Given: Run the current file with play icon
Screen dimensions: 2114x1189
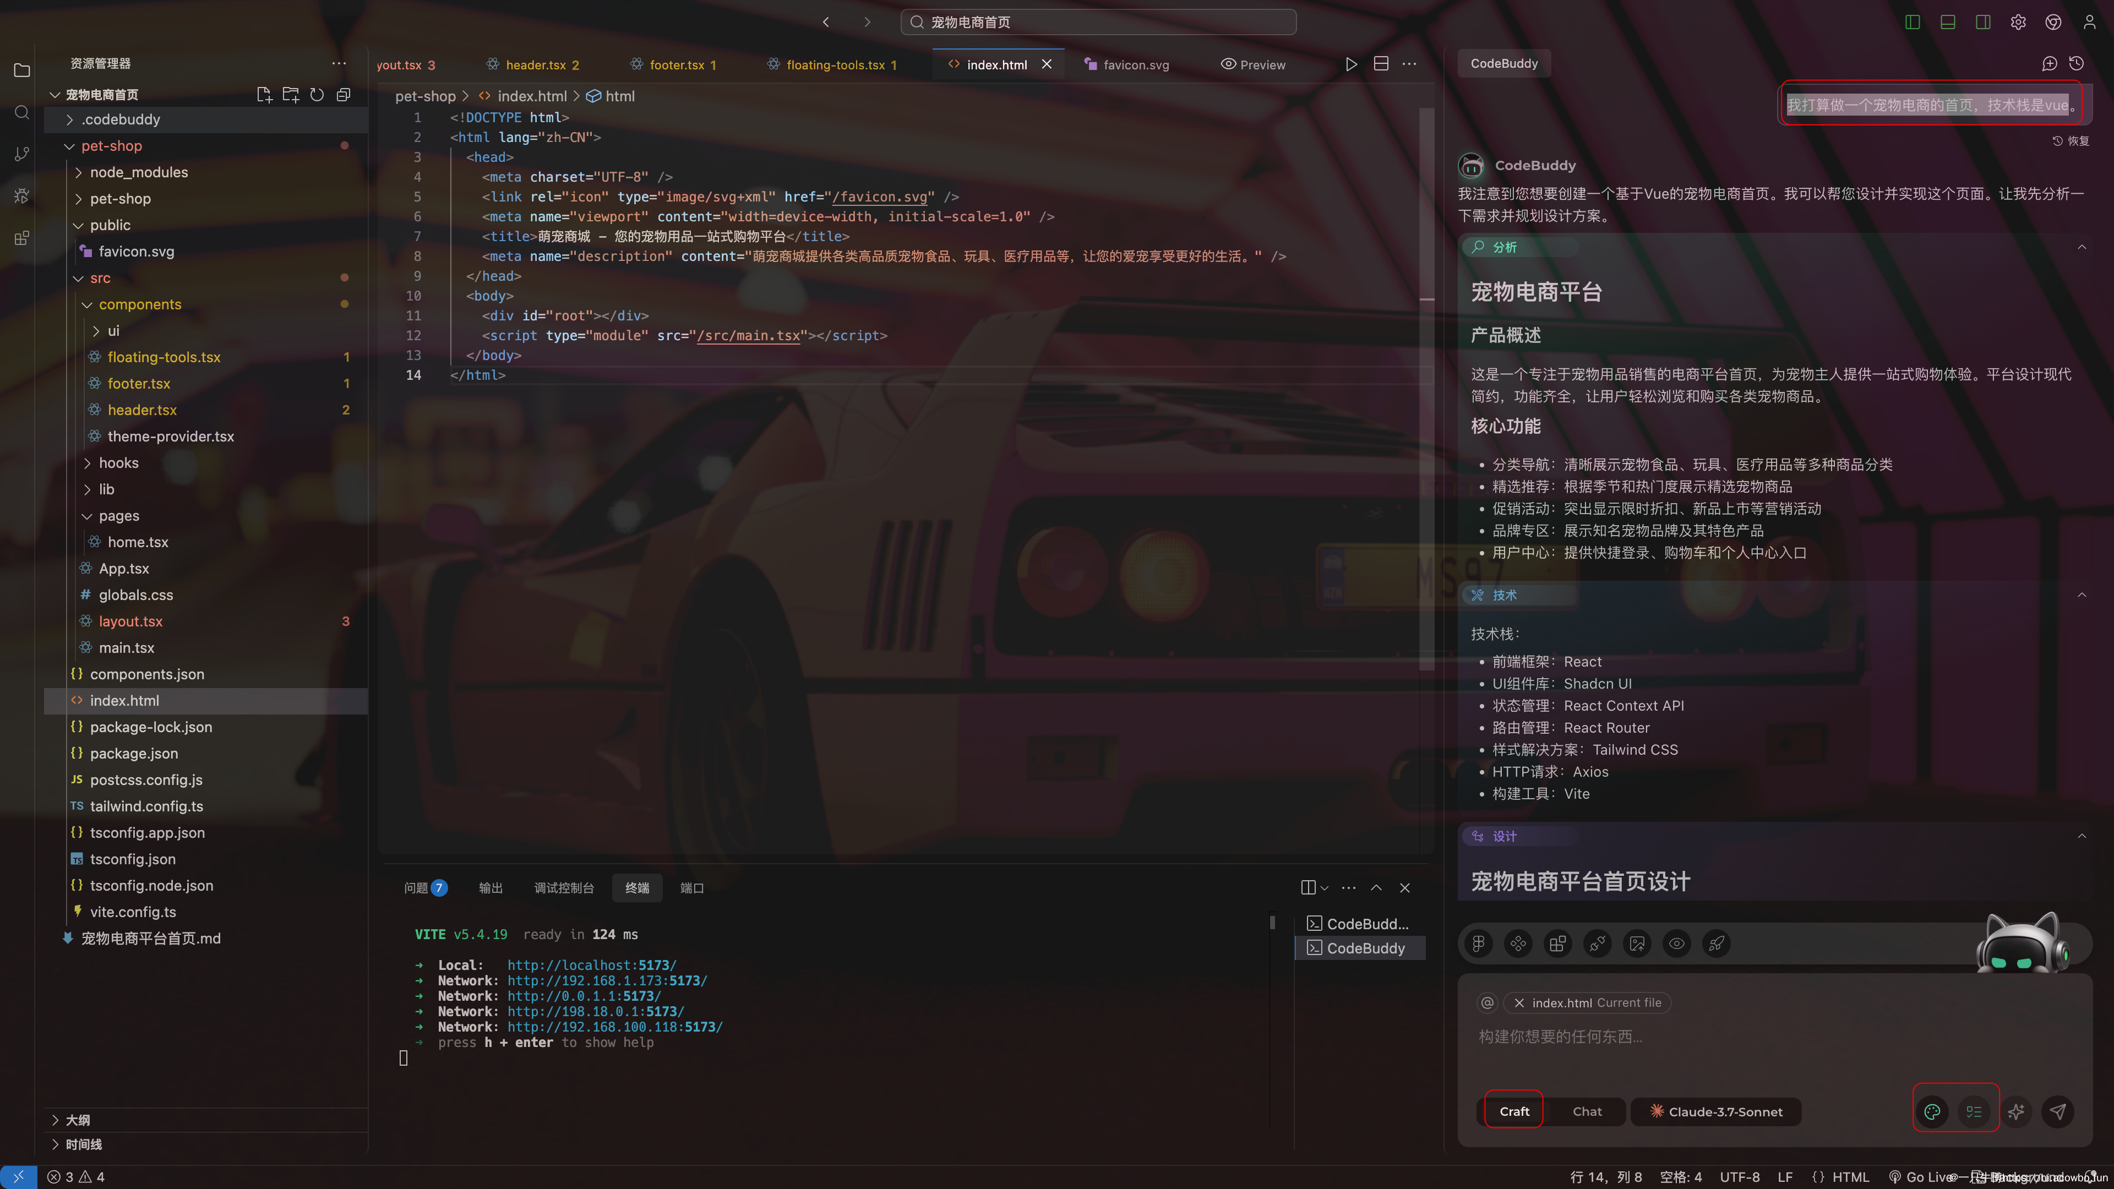Looking at the screenshot, I should pos(1351,64).
